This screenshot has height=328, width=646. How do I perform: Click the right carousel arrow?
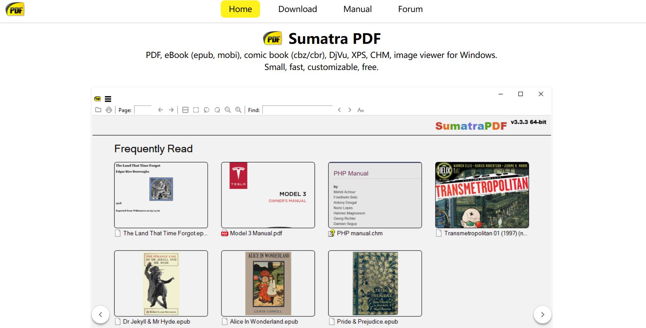click(542, 314)
